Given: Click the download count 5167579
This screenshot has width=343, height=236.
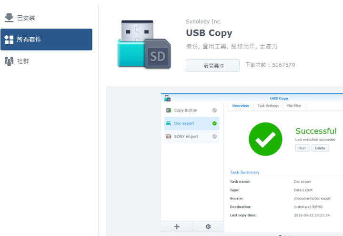Looking at the screenshot, I should (283, 65).
